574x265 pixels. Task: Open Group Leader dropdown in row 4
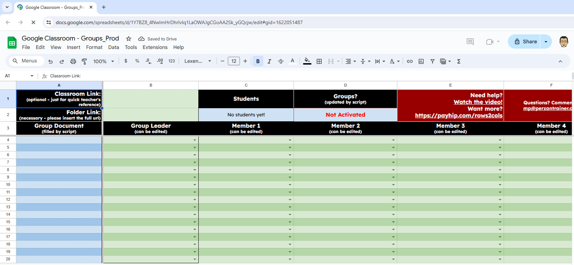(195, 140)
